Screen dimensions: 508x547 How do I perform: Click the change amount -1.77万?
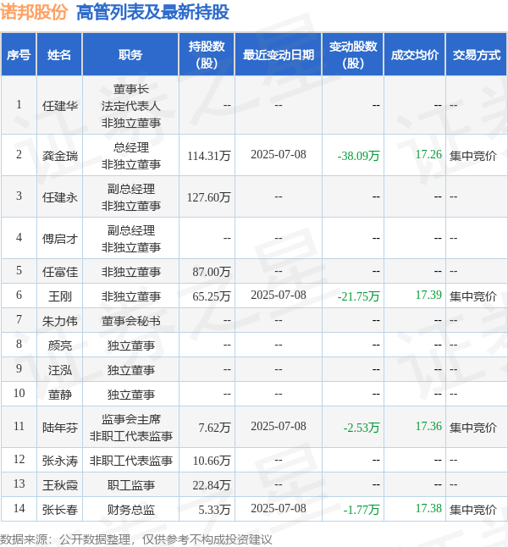362,510
